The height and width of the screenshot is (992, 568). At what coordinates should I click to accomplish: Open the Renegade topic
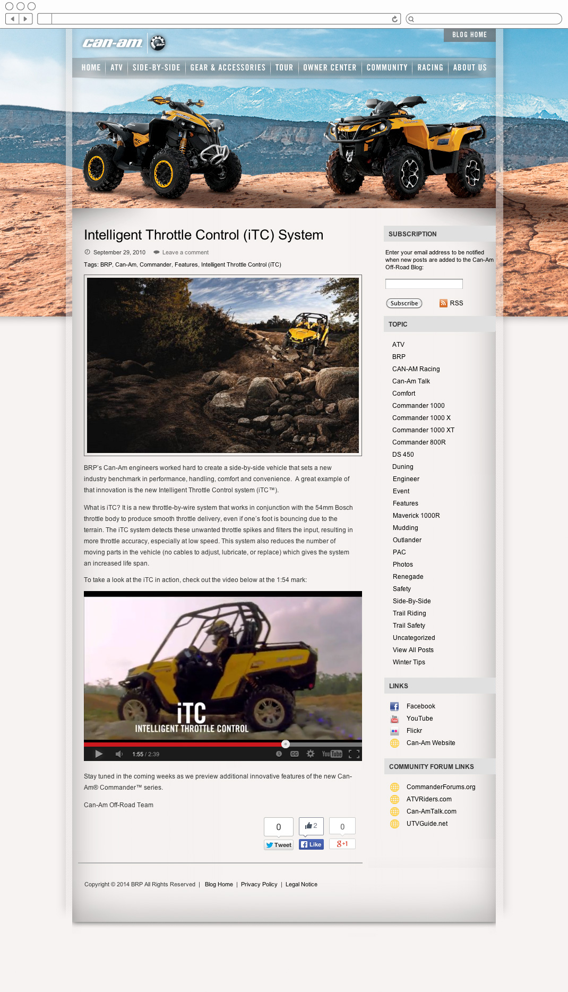[408, 577]
